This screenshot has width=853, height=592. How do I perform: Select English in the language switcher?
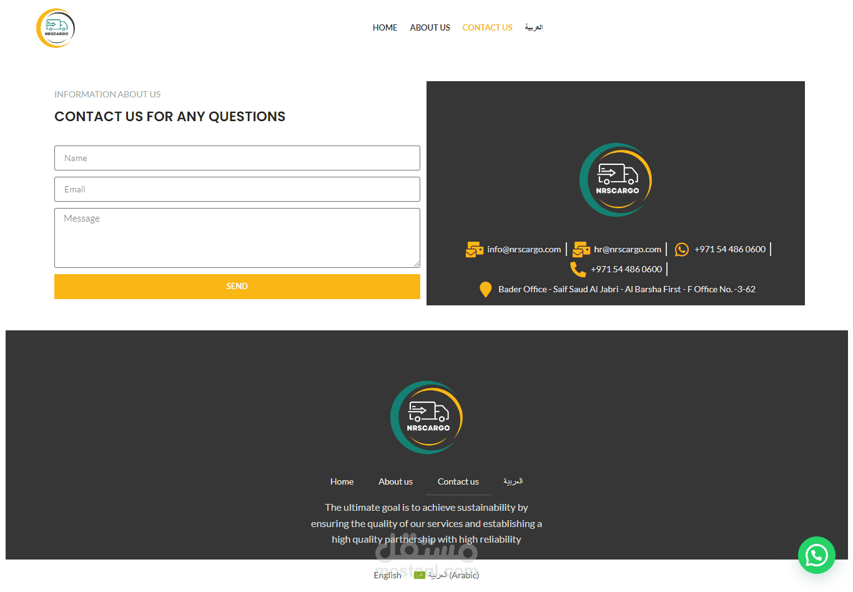(387, 575)
